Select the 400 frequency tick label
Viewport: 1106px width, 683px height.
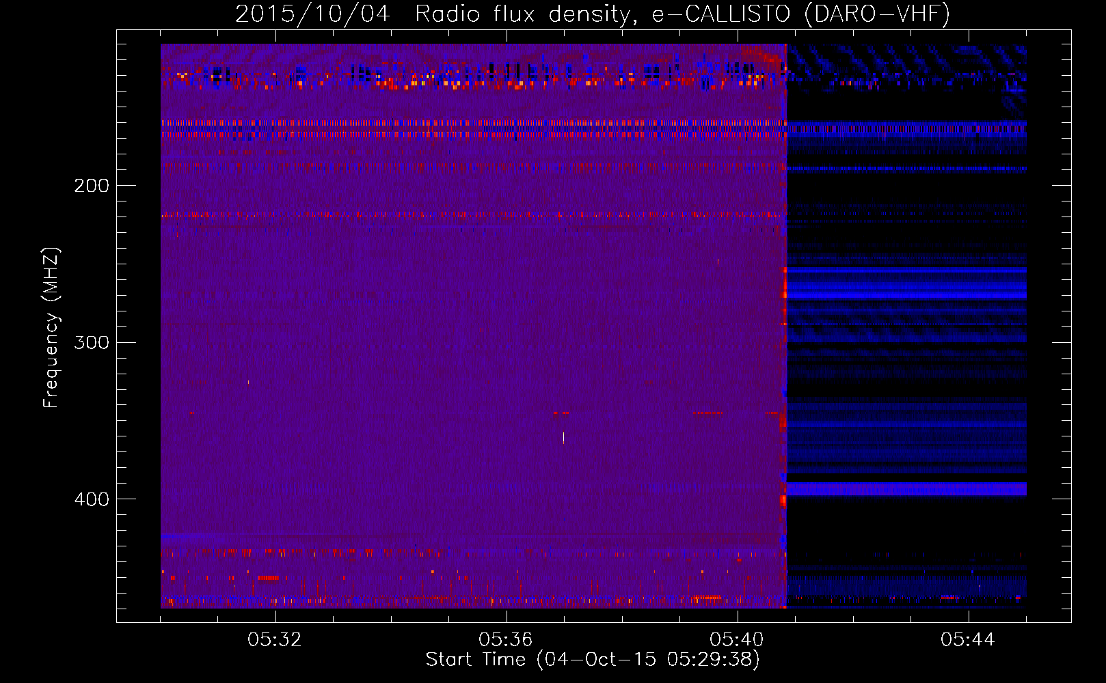click(x=92, y=499)
